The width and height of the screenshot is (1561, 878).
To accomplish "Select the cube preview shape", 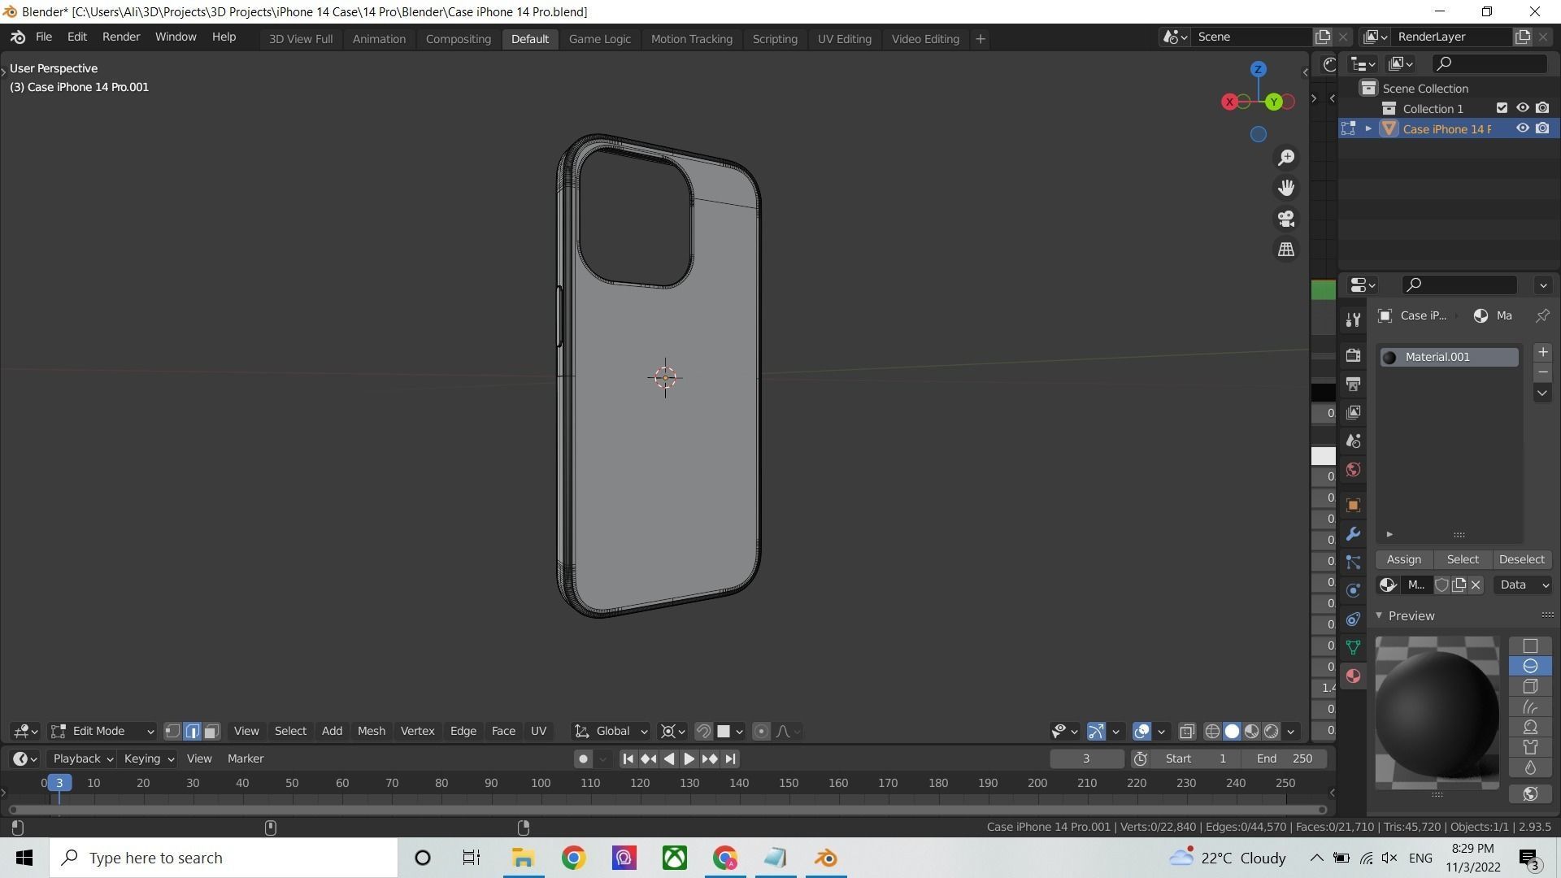I will (1530, 687).
